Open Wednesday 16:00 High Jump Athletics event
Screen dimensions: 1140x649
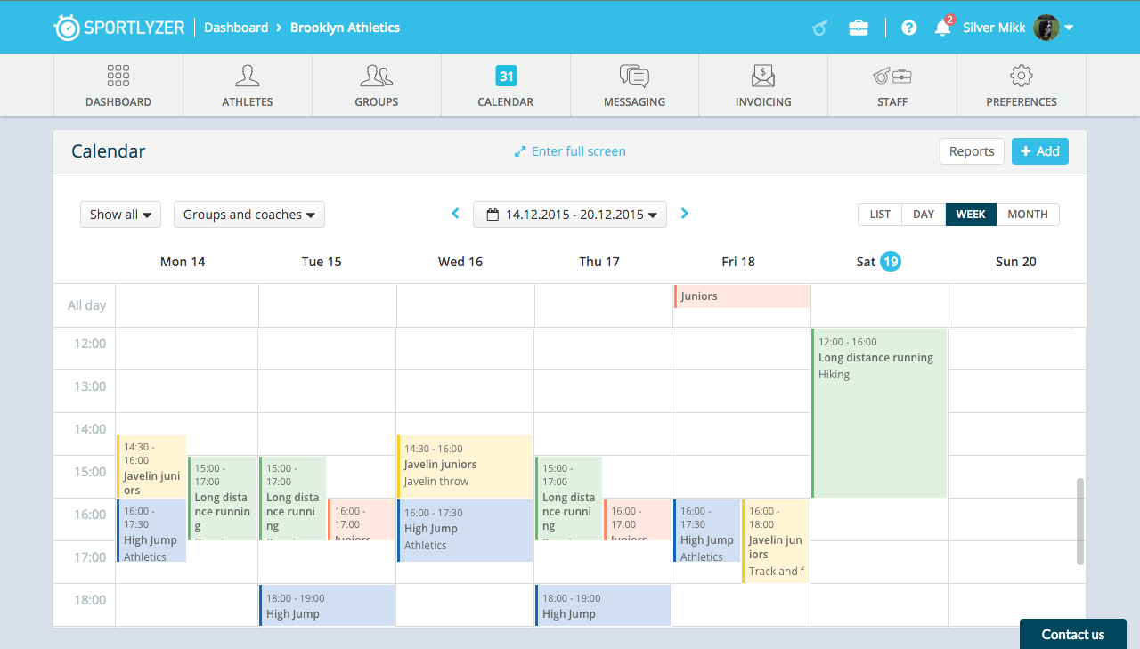tap(465, 531)
